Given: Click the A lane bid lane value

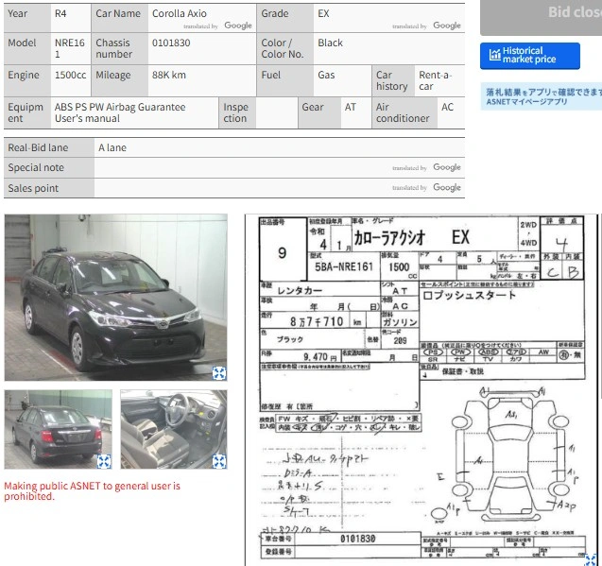Looking at the screenshot, I should point(112,147).
